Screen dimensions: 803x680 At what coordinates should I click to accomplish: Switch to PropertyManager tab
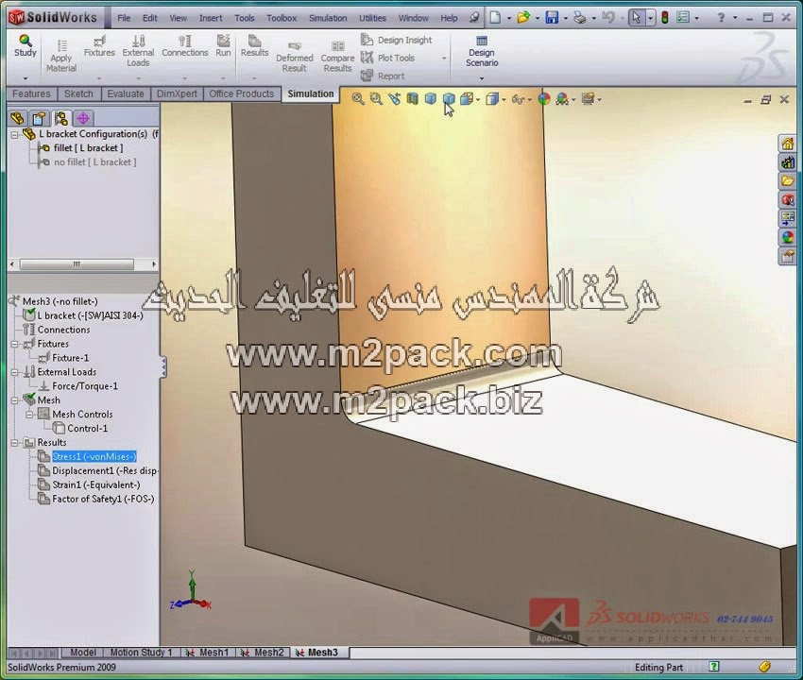pyautogui.click(x=40, y=118)
